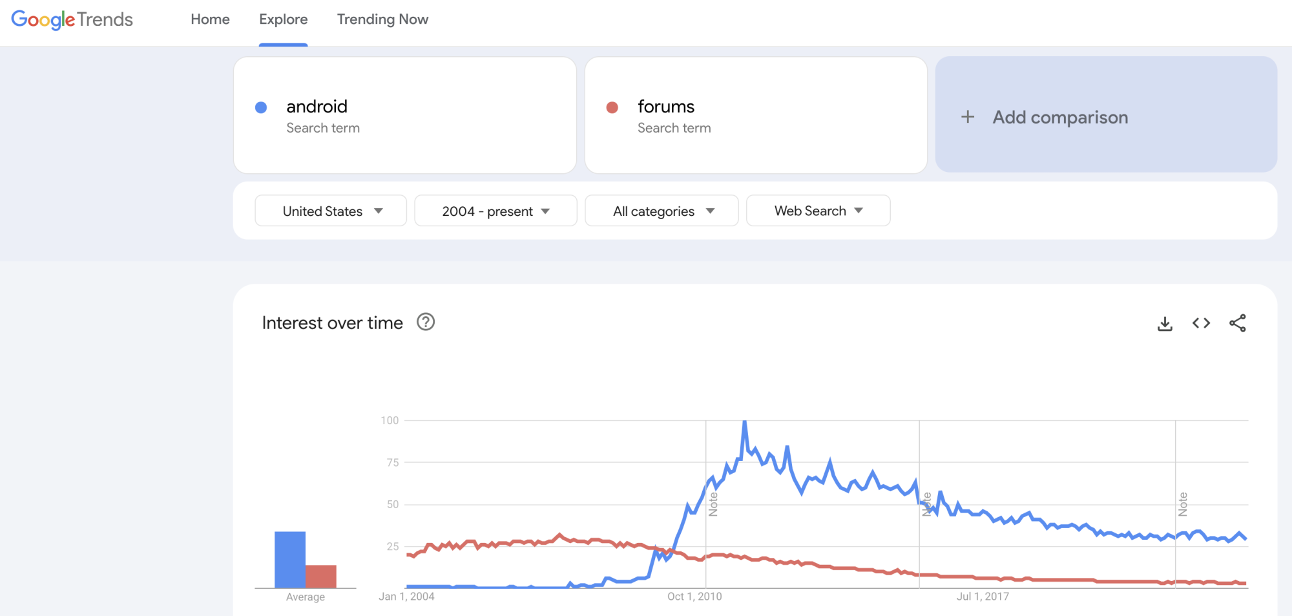This screenshot has width=1292, height=616.
Task: Click the red dot beside forums
Action: (612, 107)
